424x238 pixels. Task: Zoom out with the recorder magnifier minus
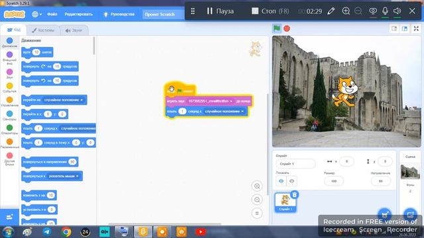coord(358,11)
